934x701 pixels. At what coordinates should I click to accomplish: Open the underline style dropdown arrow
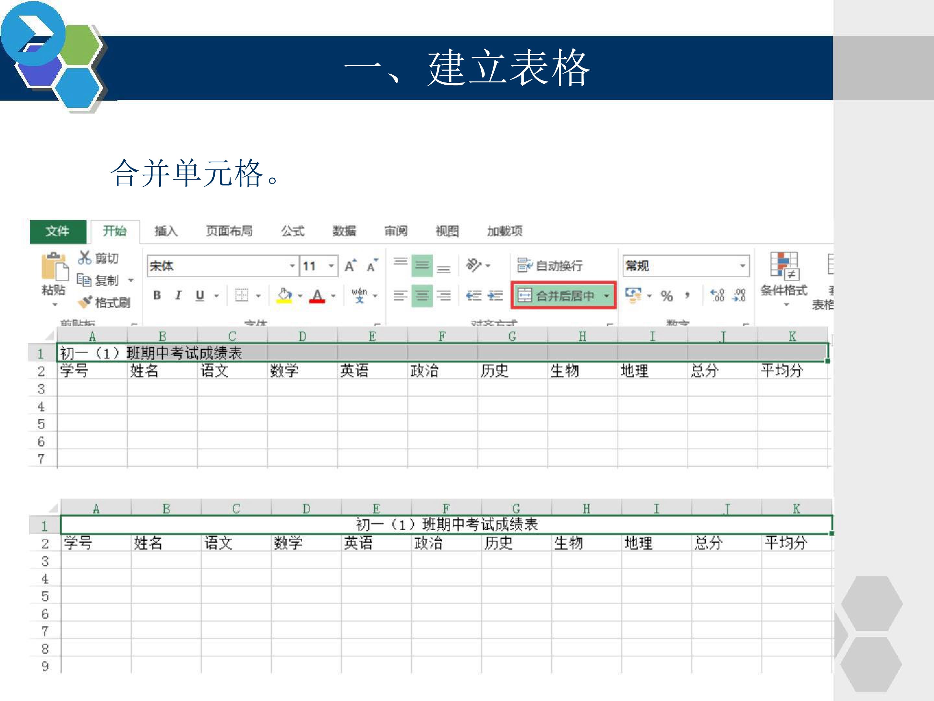[216, 295]
